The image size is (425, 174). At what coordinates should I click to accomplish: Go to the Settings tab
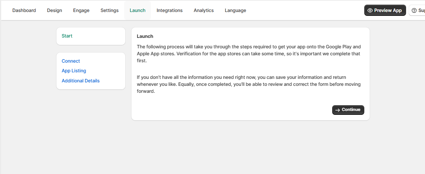pyautogui.click(x=109, y=10)
